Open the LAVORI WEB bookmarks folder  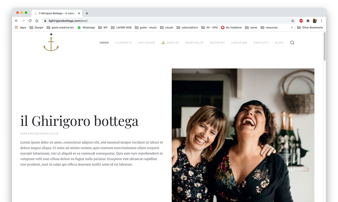[121, 28]
